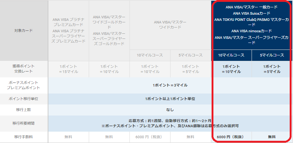Viewport: 293px width, 143px height.
Task: Click the bold 6000円（税抜） fee cell
Action: pyautogui.click(x=231, y=137)
